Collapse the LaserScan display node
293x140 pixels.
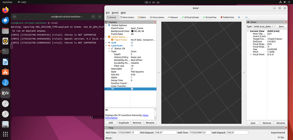coord(106,45)
